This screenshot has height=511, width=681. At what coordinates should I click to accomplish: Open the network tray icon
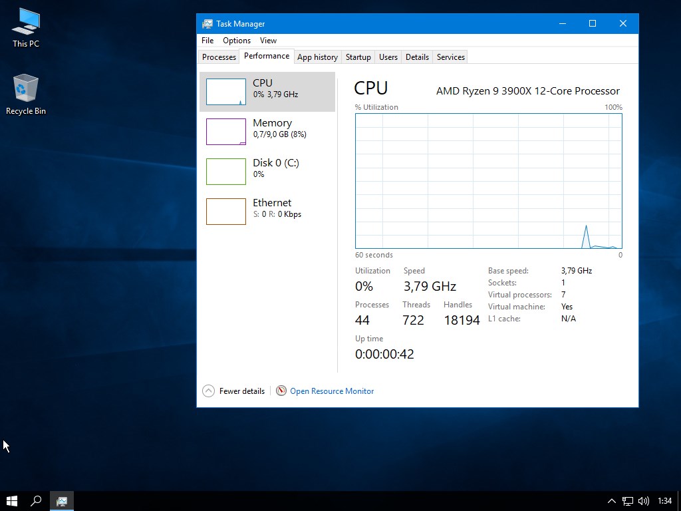pyautogui.click(x=628, y=501)
